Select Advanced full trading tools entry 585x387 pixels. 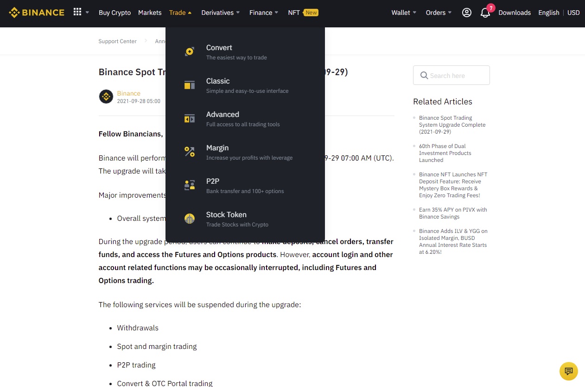(x=245, y=118)
